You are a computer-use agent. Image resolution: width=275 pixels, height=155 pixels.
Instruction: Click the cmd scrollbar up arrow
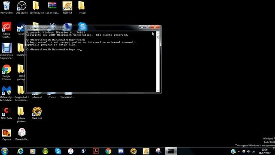(x=158, y=33)
